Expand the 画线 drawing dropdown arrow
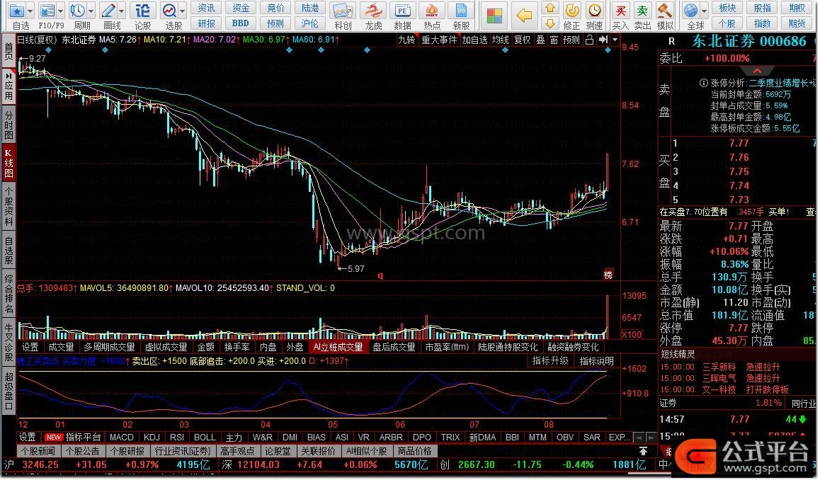The width and height of the screenshot is (820, 480). 122,11
